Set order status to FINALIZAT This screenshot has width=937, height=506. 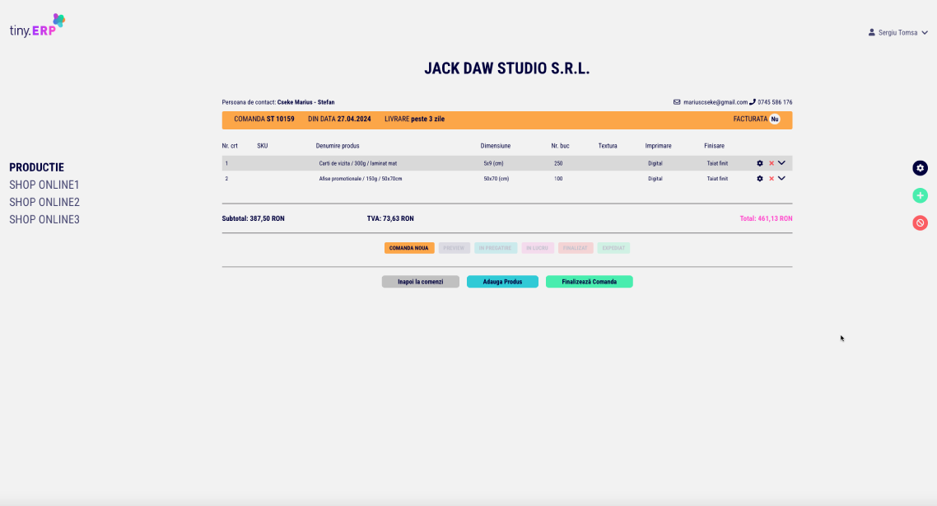(576, 248)
